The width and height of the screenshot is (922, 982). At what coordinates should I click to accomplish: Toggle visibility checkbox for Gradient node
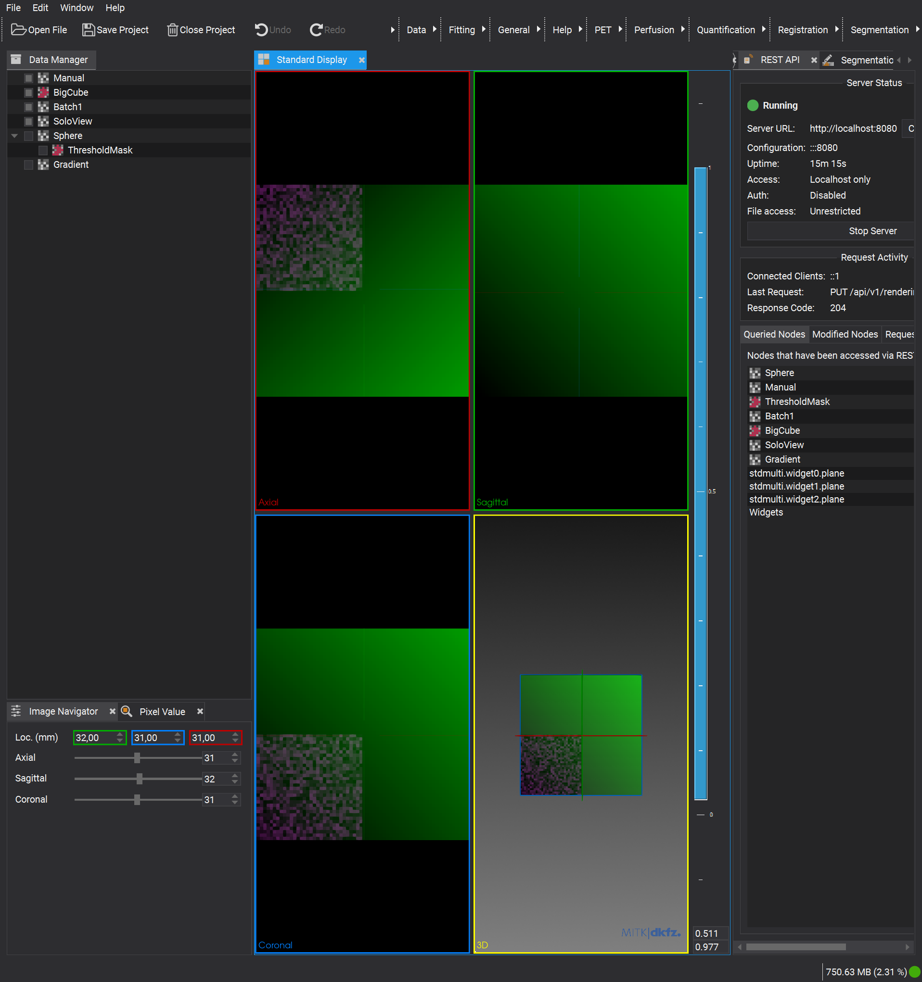[x=29, y=164]
